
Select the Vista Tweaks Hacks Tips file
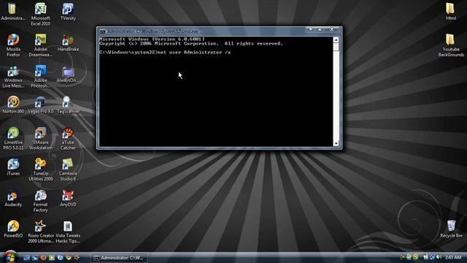[x=68, y=232]
